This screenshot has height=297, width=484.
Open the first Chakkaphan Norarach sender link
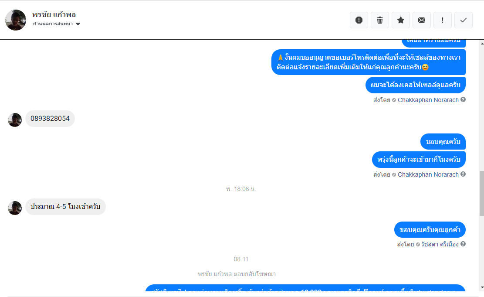428,100
